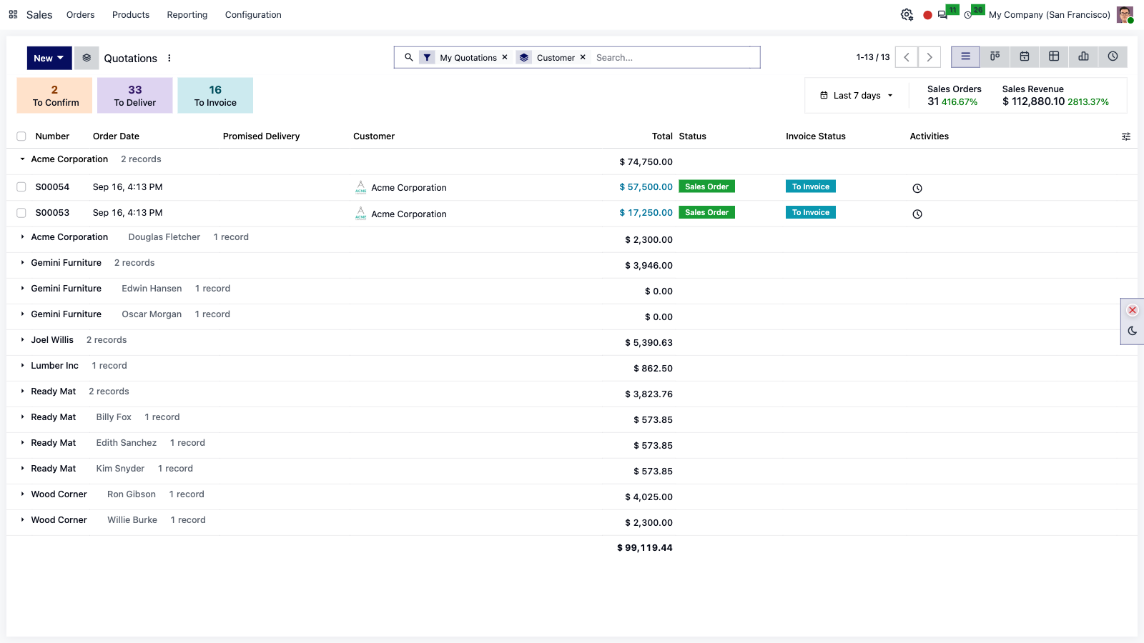Filter by 16 To Invoice card
This screenshot has width=1144, height=643.
pos(215,96)
